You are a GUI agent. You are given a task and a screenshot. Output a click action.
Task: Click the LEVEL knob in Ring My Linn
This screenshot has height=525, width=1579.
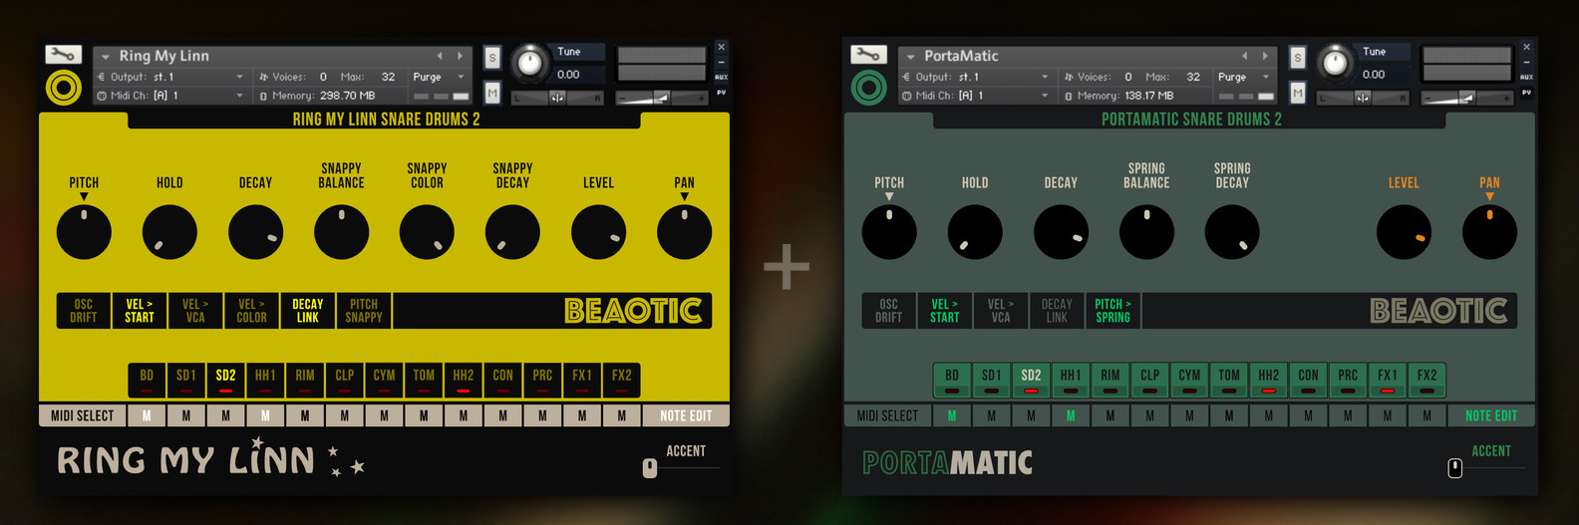click(598, 232)
